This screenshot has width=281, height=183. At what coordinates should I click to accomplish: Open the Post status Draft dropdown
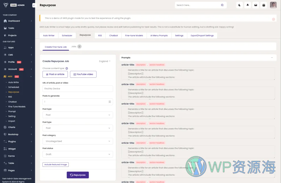click(78, 154)
